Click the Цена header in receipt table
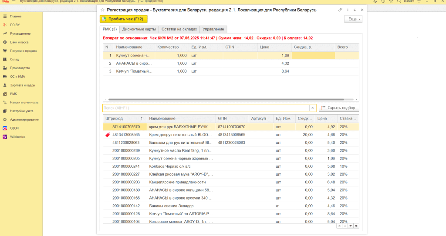This screenshot has width=446, height=236. (274, 47)
